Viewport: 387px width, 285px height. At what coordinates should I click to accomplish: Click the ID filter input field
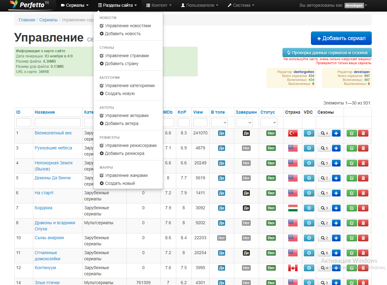click(24, 122)
